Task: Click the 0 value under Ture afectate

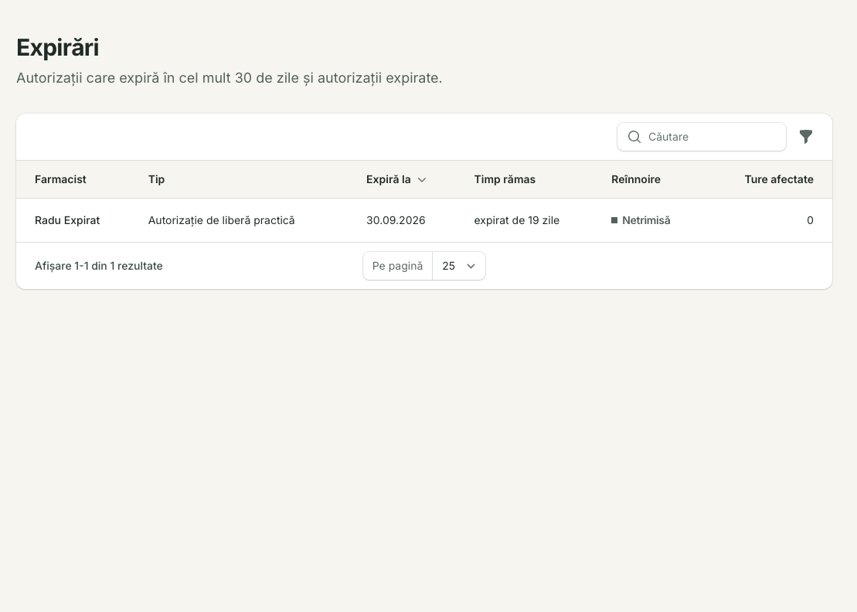Action: 810,220
